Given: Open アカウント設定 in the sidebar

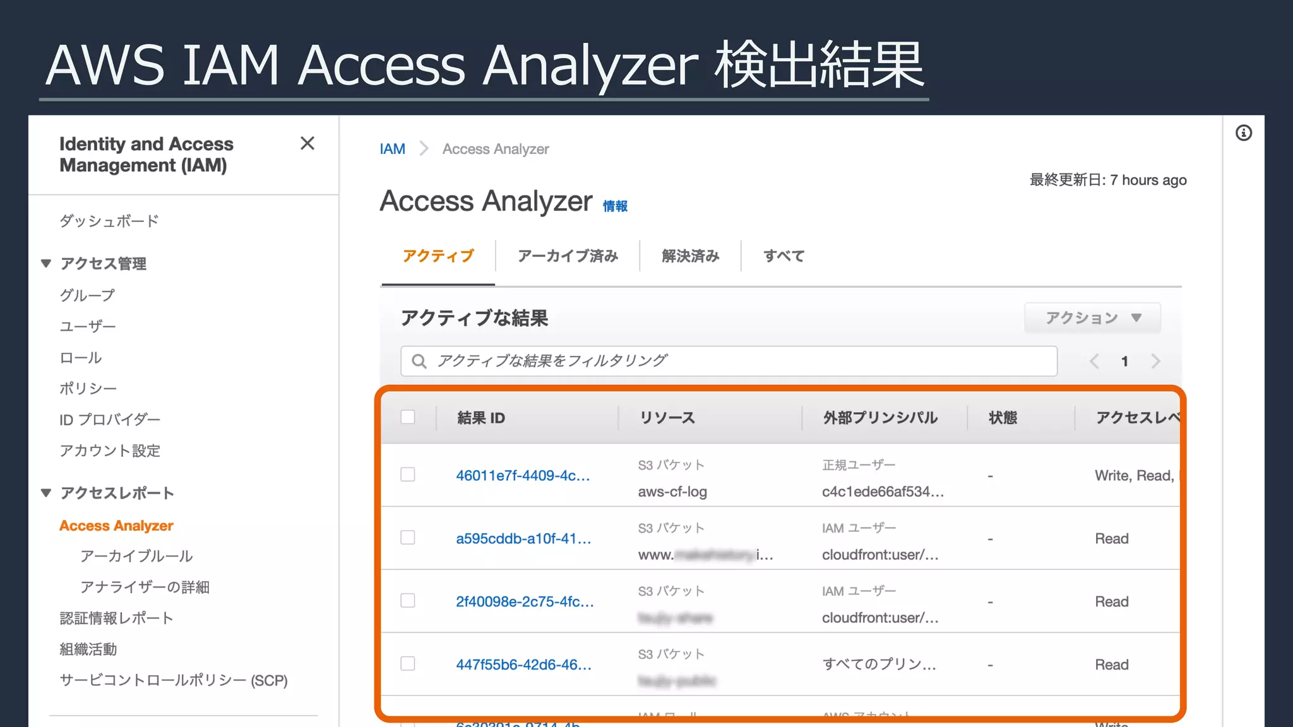Looking at the screenshot, I should pos(110,451).
